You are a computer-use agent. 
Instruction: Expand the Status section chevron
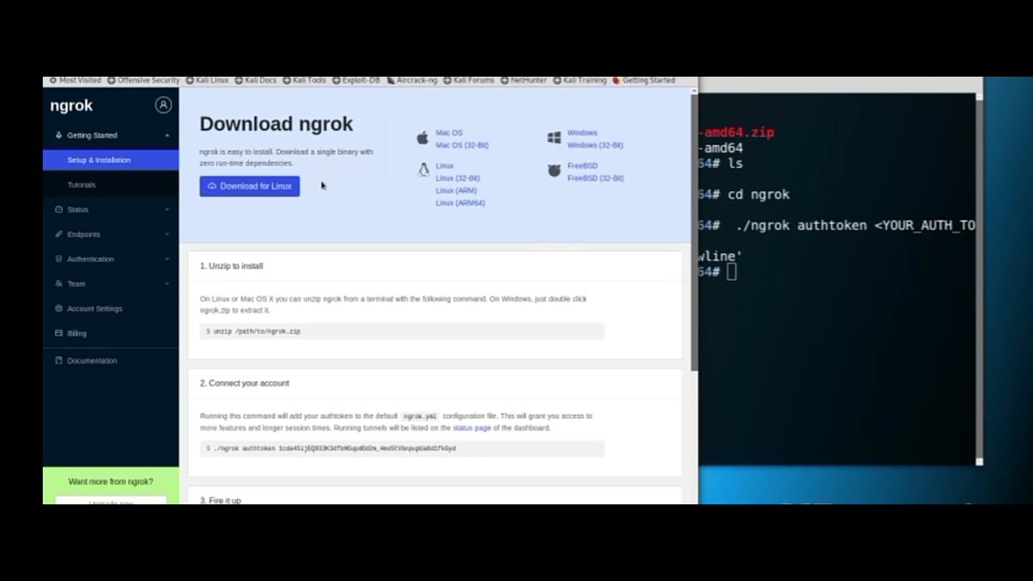click(x=167, y=210)
